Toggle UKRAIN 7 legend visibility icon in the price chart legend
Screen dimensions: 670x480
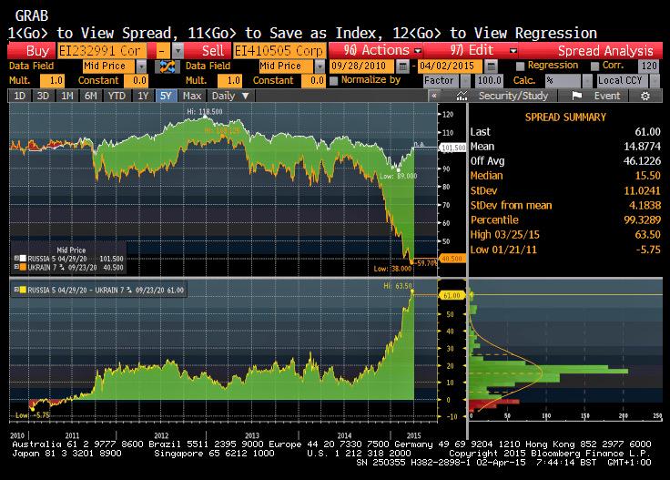pos(16,267)
